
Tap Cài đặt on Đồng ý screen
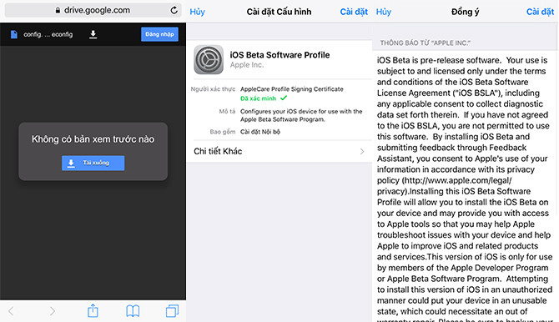[540, 12]
